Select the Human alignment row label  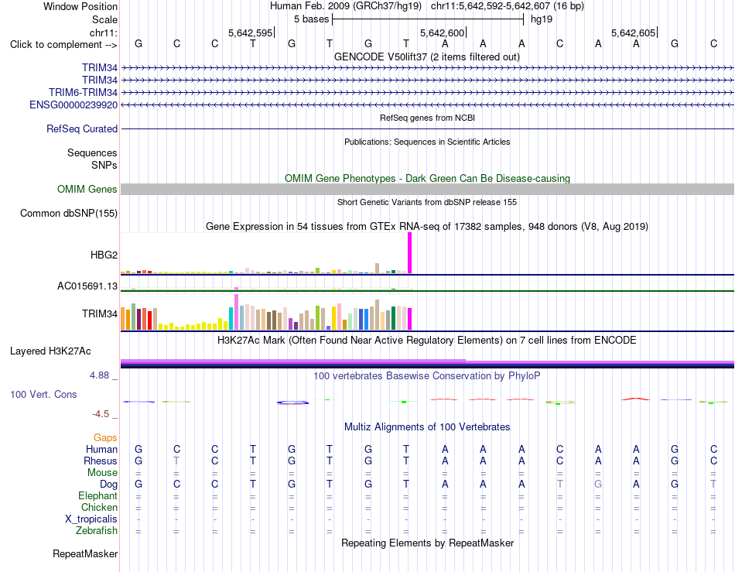[101, 449]
